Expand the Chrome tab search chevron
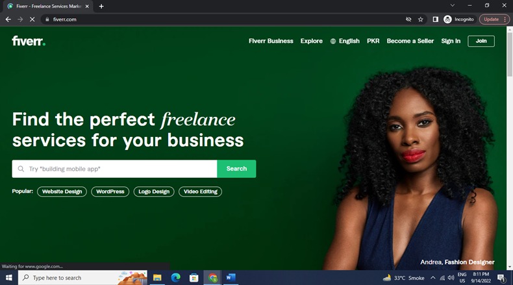 (x=452, y=6)
